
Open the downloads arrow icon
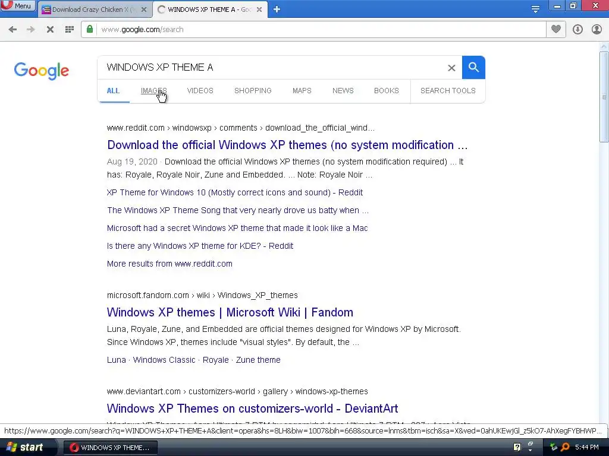coord(577,30)
